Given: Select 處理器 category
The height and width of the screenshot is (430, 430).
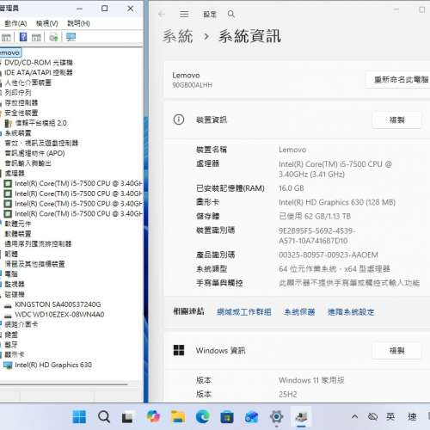Looking at the screenshot, I should tap(15, 173).
